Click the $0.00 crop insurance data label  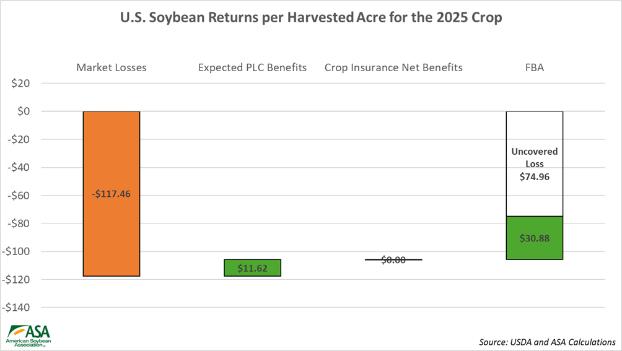(x=393, y=260)
